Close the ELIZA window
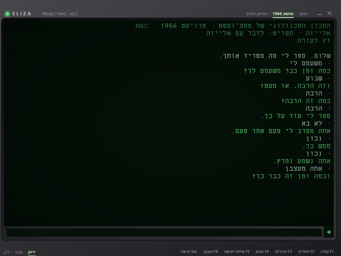The image size is (341, 256). click(330, 13)
